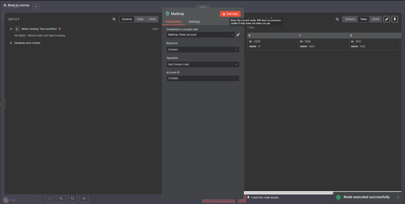This screenshot has height=204, width=405.
Task: Go back to canvas
Action: pyautogui.click(x=16, y=5)
